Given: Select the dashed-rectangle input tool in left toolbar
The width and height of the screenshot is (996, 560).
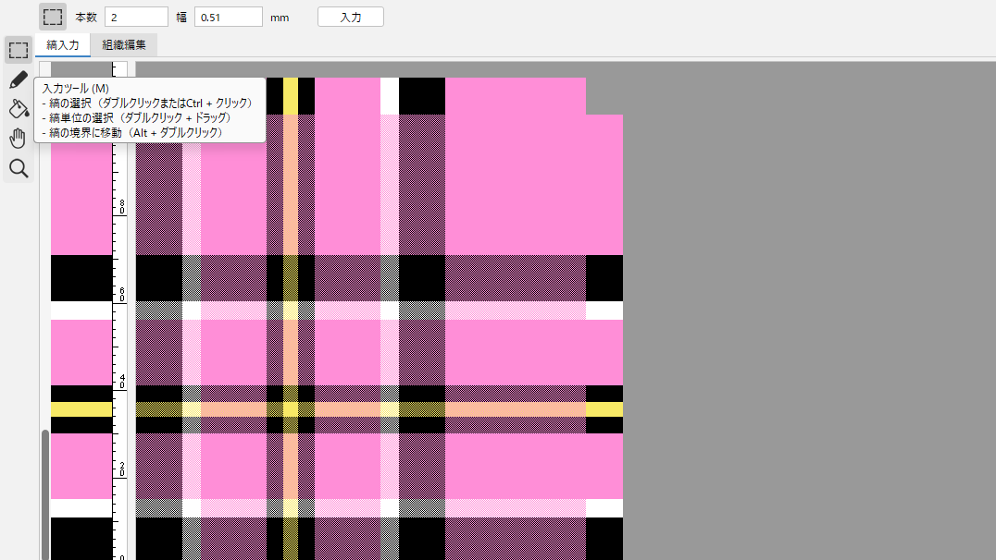Looking at the screenshot, I should [19, 50].
